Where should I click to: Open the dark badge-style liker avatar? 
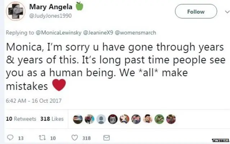(113, 119)
